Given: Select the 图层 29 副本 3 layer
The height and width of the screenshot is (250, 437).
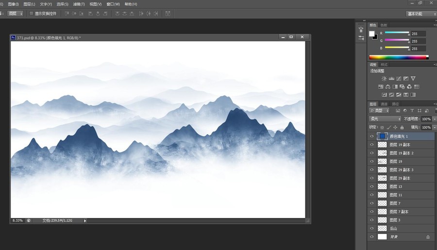Looking at the screenshot, I should [401, 170].
